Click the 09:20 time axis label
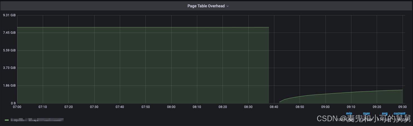The image size is (413, 126). (x=377, y=107)
